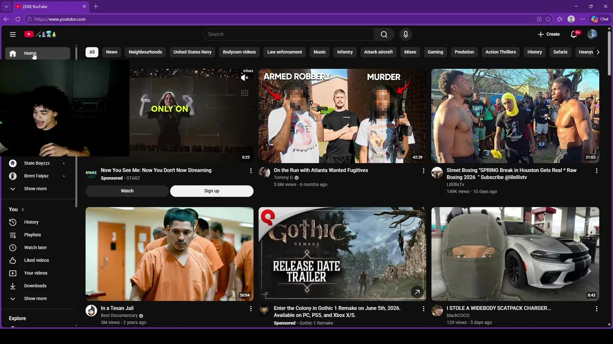This screenshot has height=344, width=613.
Task: Open the account avatar menu
Action: point(592,34)
